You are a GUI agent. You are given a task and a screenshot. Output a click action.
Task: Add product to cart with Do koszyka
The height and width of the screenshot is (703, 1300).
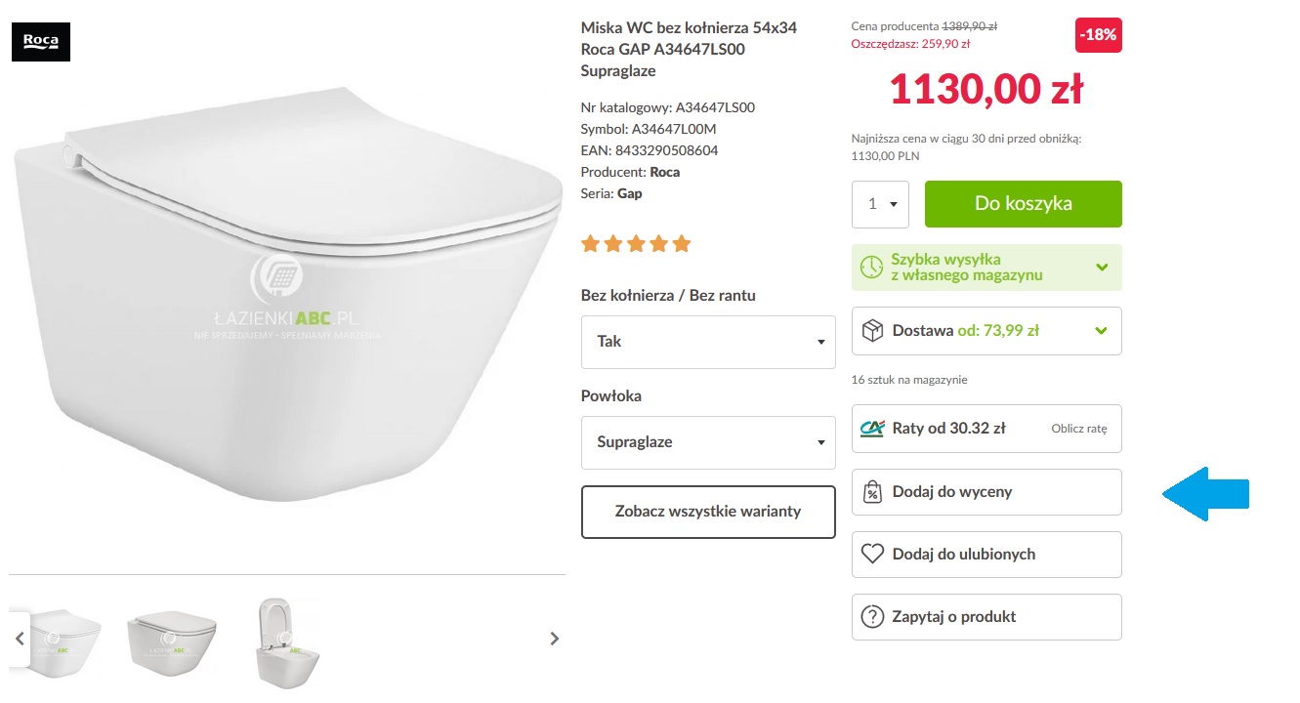coord(1023,204)
